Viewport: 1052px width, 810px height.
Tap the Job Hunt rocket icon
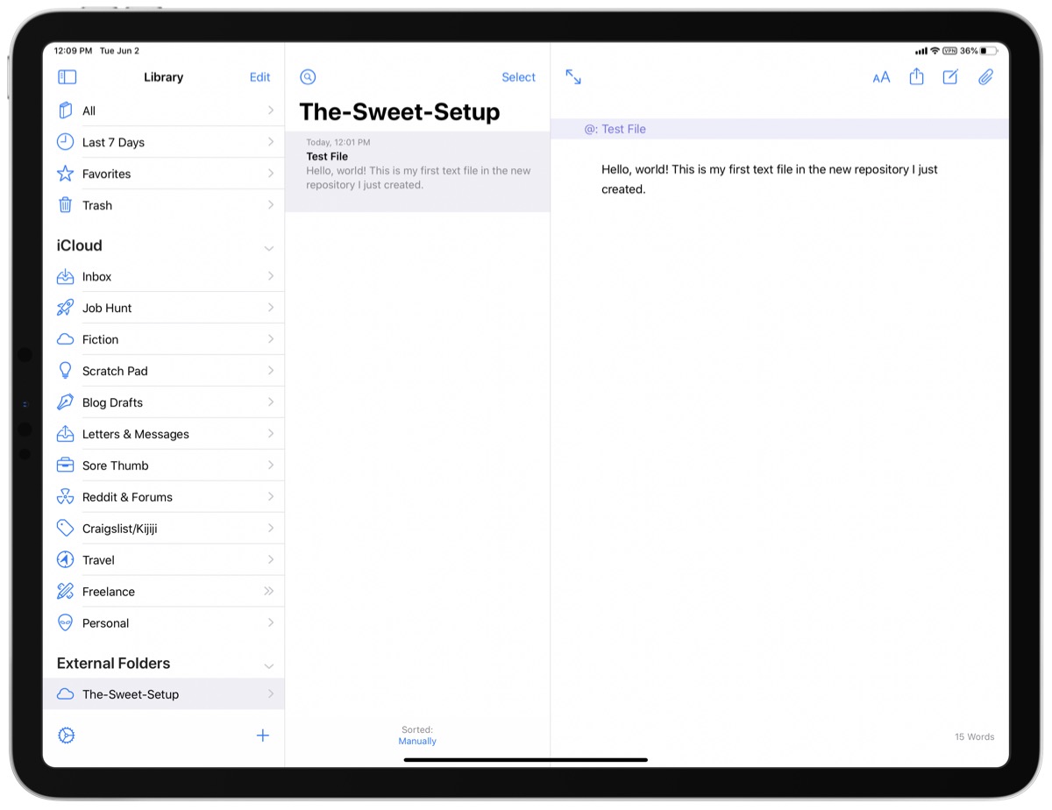65,308
